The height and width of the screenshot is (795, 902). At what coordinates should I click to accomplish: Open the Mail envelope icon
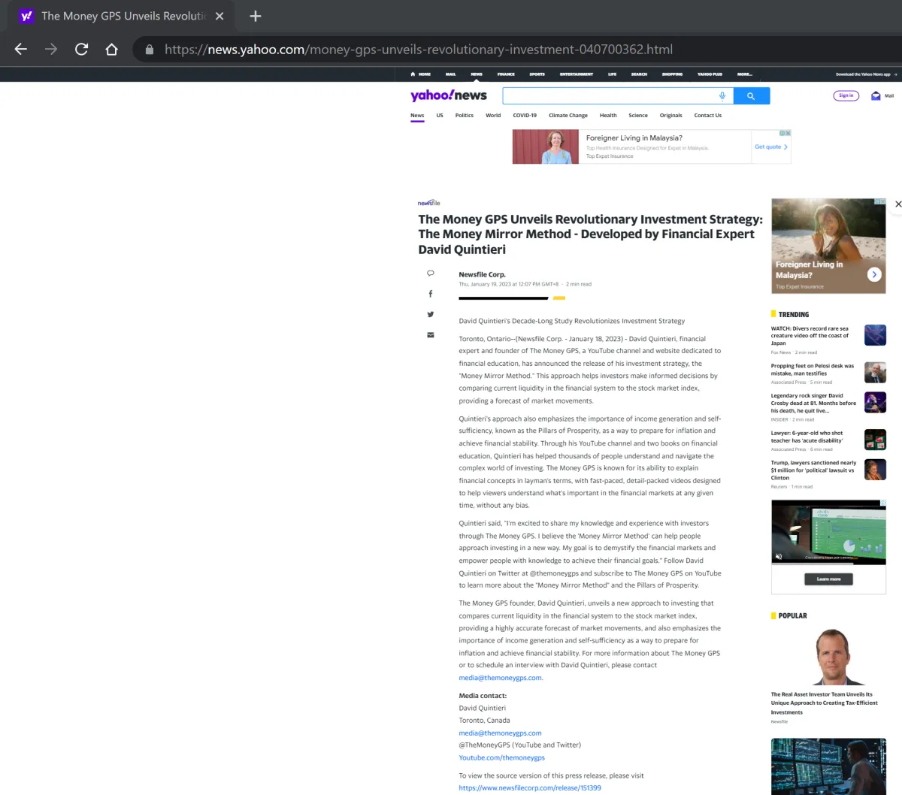click(876, 95)
